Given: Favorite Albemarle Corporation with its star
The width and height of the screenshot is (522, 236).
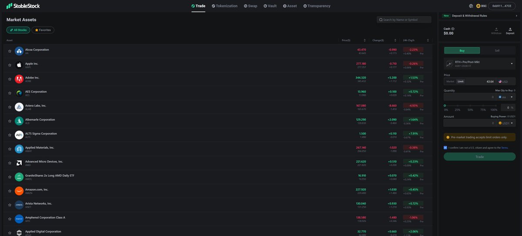Looking at the screenshot, I should click(x=10, y=121).
